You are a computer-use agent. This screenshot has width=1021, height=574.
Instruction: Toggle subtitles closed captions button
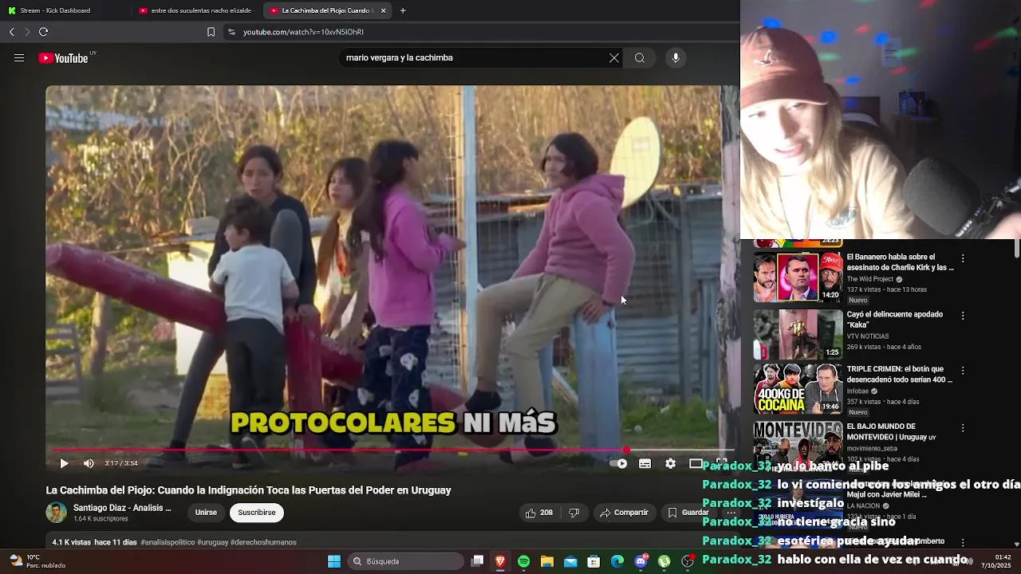tap(645, 463)
